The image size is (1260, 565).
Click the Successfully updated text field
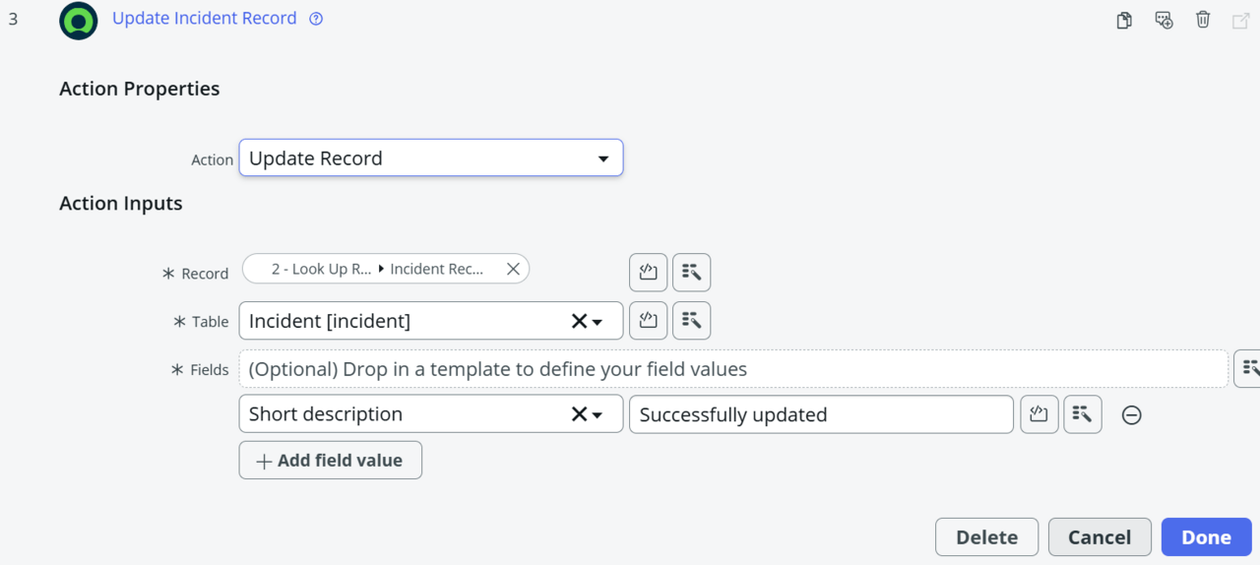coord(820,414)
